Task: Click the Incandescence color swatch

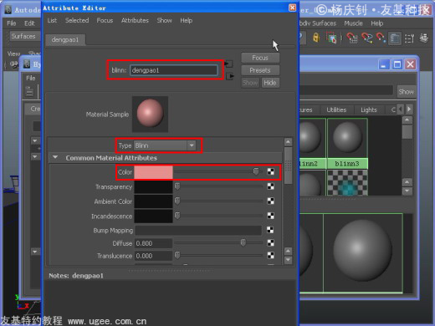Action: pyautogui.click(x=153, y=216)
